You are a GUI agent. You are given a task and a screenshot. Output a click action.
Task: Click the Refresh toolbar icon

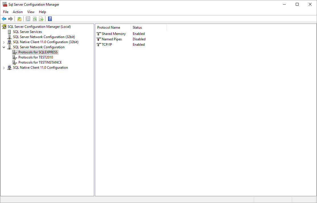pos(35,19)
